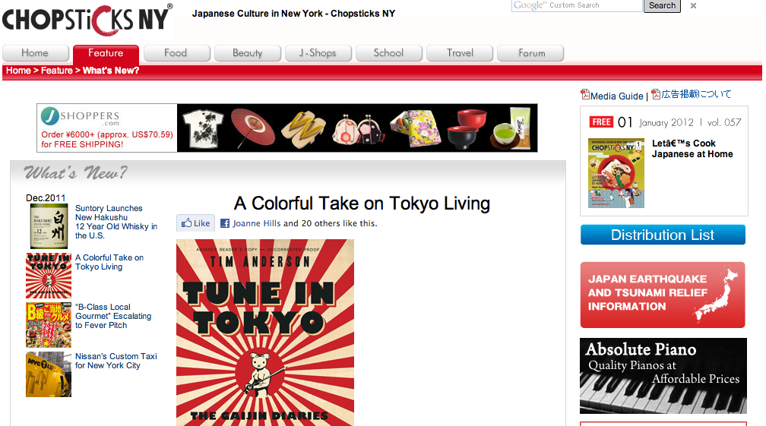
Task: Click the yellow furoshiki in JShoppers banner
Action: click(416, 128)
